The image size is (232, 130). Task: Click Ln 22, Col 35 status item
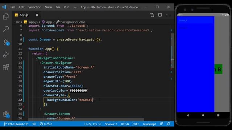coord(93,124)
